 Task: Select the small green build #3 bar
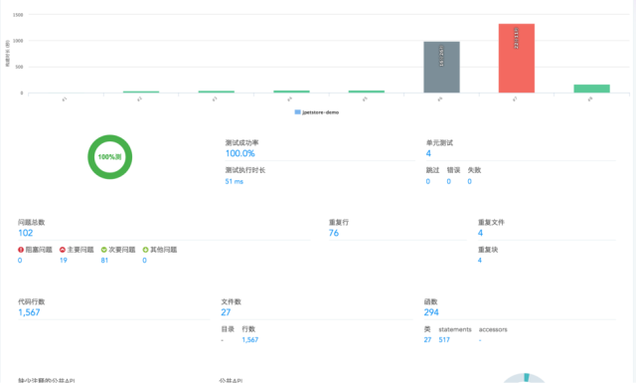click(x=217, y=92)
